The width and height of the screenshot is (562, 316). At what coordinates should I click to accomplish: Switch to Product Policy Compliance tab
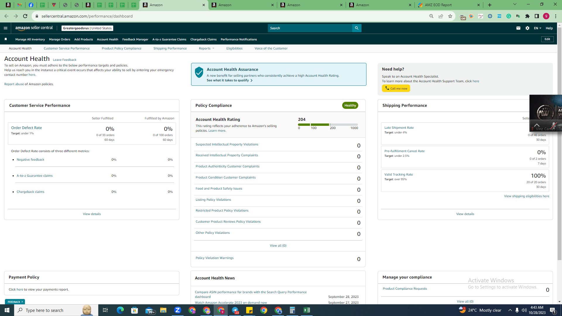[121, 48]
